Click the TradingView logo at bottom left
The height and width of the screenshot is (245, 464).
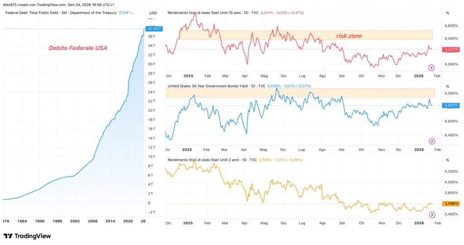pyautogui.click(x=27, y=236)
